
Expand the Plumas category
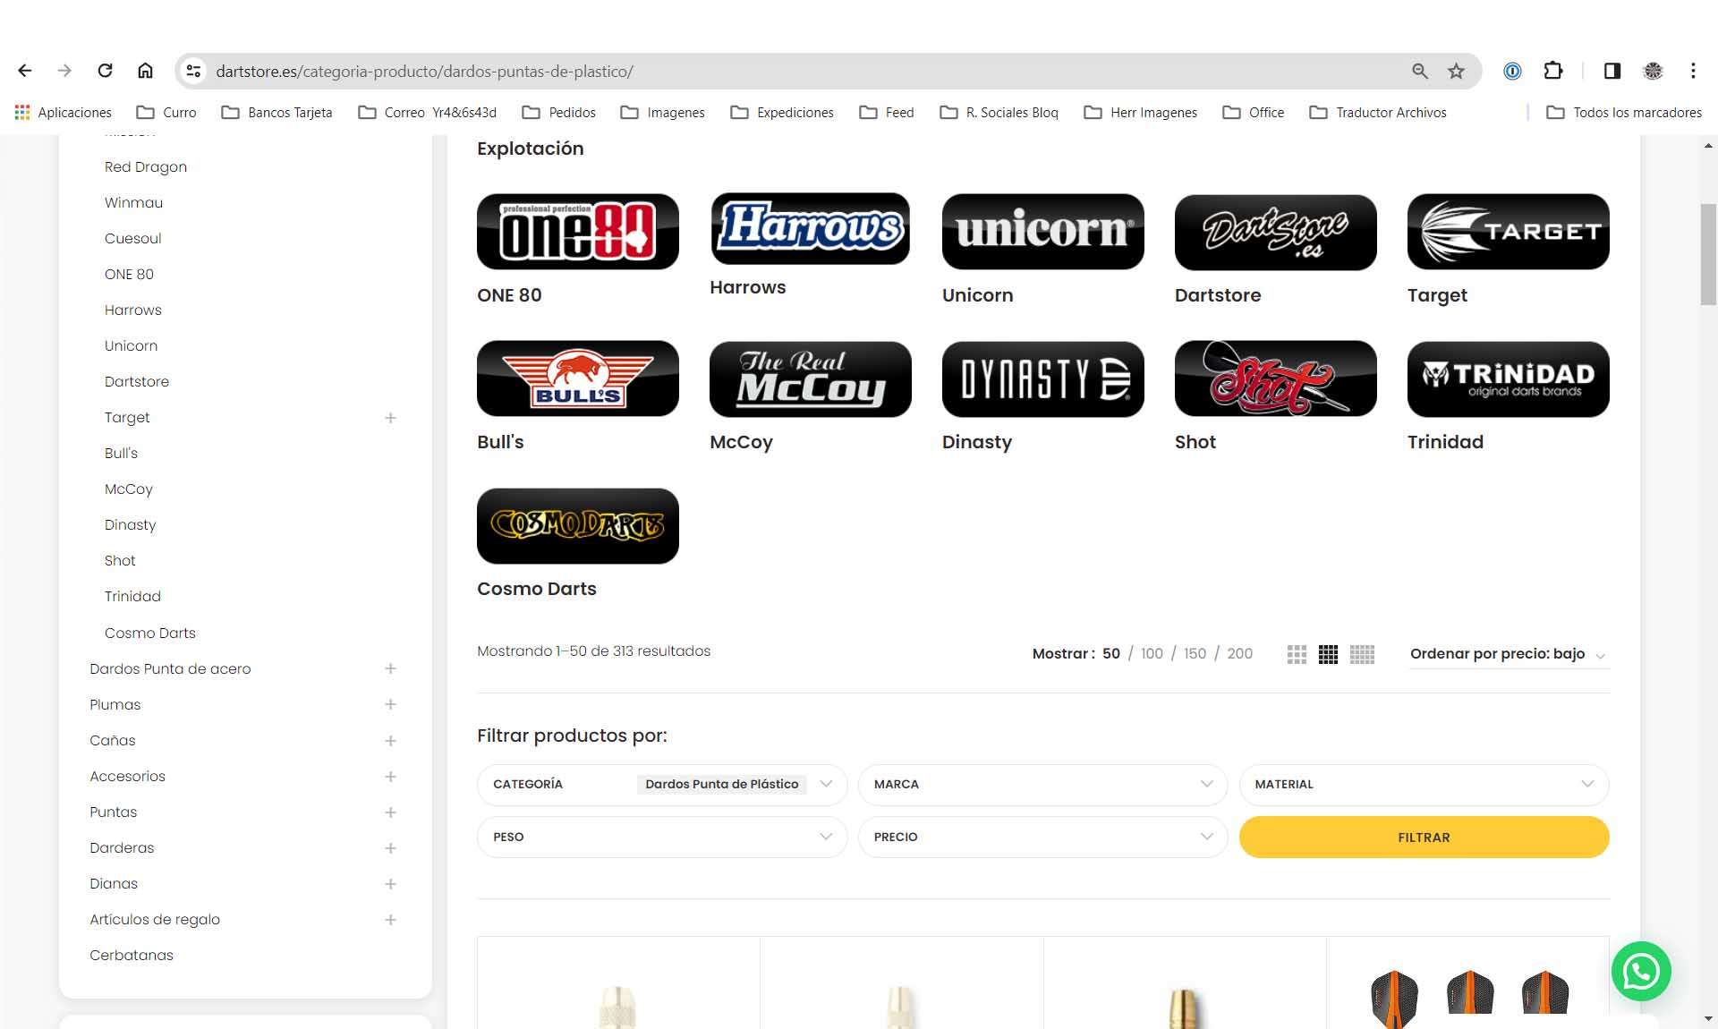click(x=390, y=704)
